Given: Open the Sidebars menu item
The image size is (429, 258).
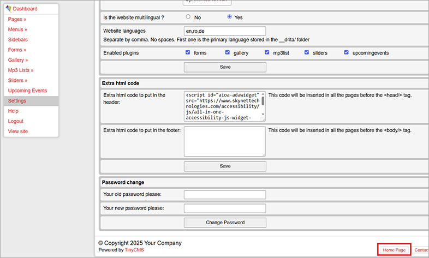Looking at the screenshot, I should click(17, 40).
